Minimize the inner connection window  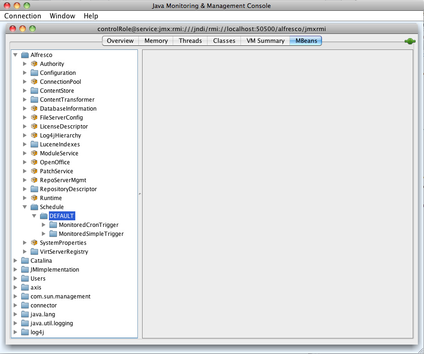[23, 29]
